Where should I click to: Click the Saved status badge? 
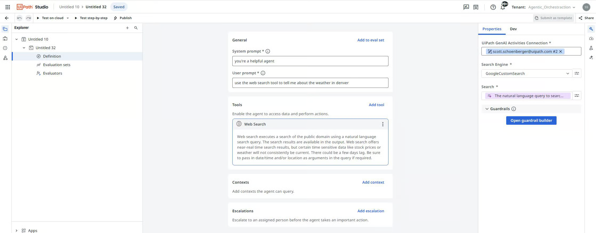pyautogui.click(x=119, y=7)
